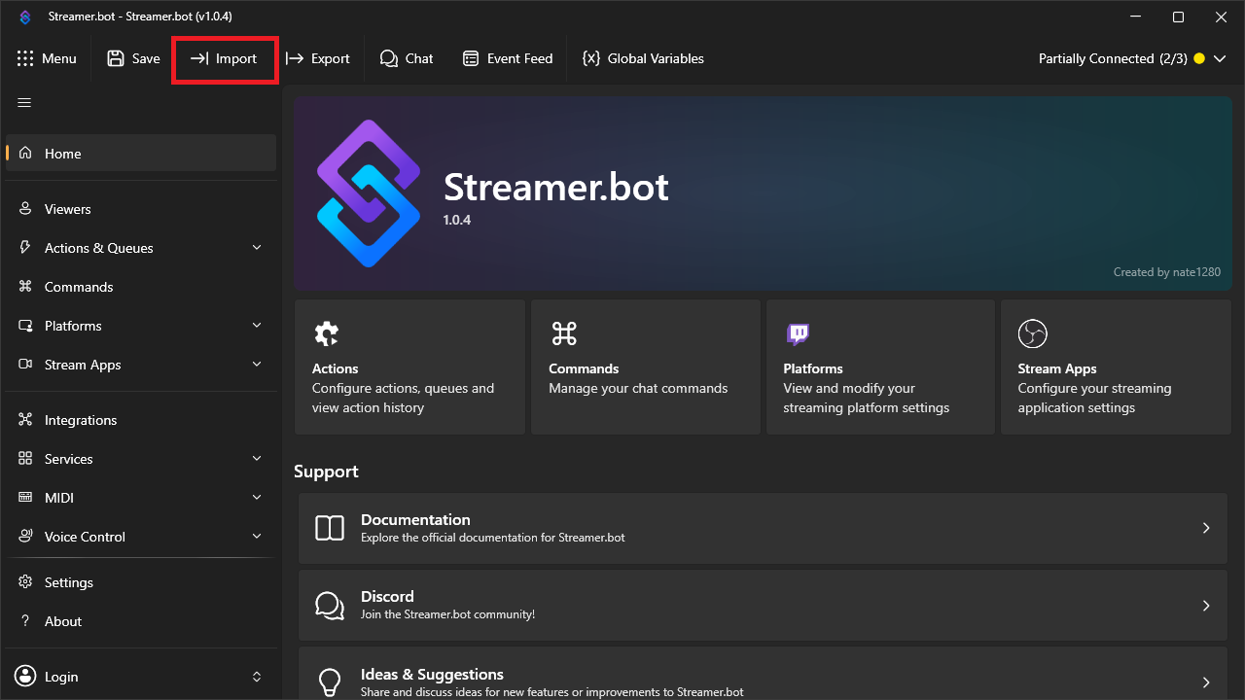Click the Login user avatar icon
Screen dimensions: 1245x700
(25, 677)
